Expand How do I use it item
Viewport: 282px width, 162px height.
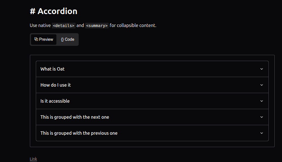tap(56, 85)
